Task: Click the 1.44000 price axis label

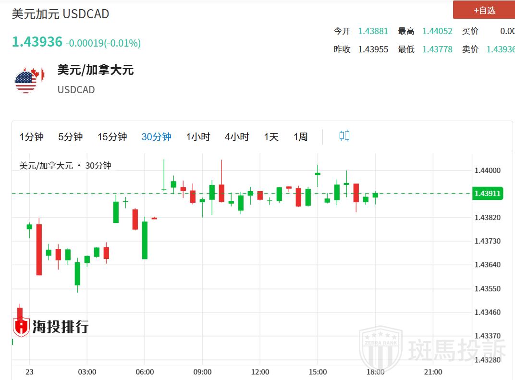Action: point(487,171)
